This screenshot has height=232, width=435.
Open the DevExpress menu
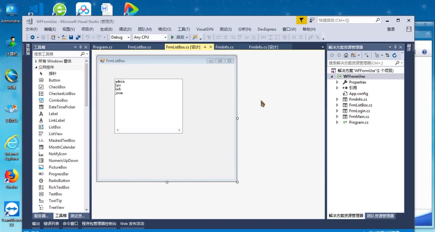pos(267,29)
